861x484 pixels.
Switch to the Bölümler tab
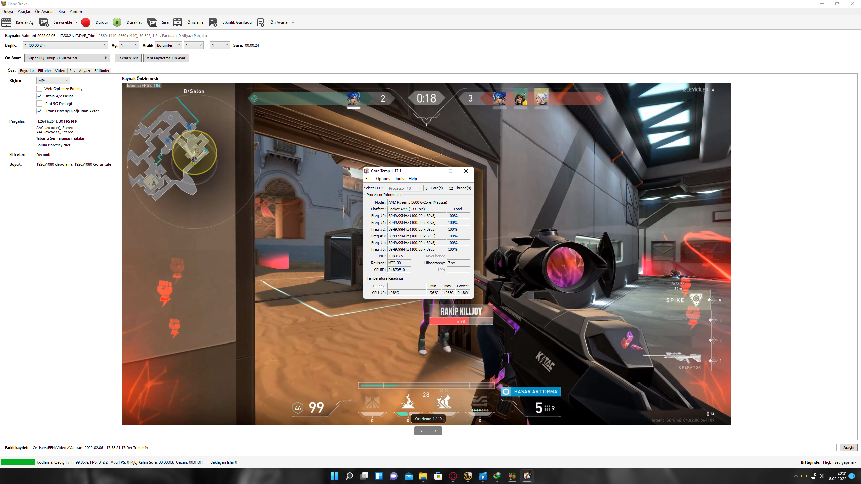point(102,71)
